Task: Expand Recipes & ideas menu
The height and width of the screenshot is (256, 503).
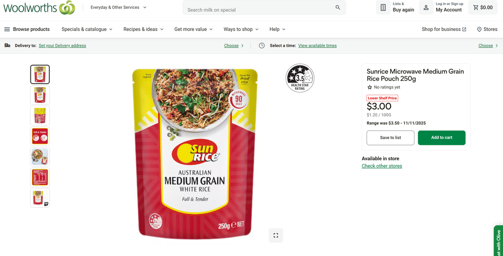Action: point(143,29)
